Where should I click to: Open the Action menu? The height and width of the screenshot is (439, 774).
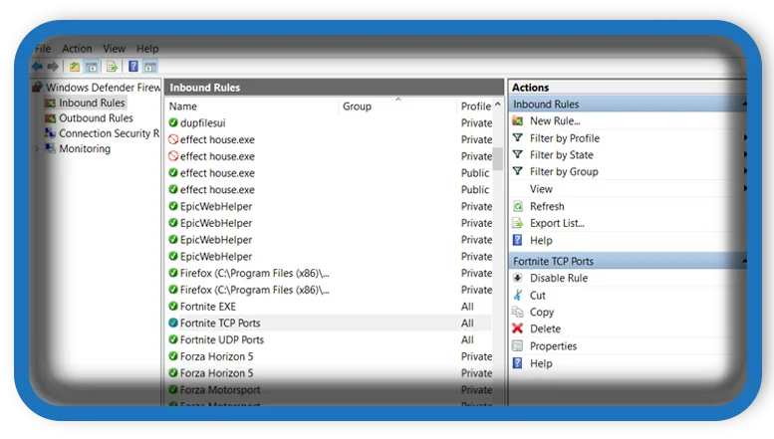click(x=77, y=49)
